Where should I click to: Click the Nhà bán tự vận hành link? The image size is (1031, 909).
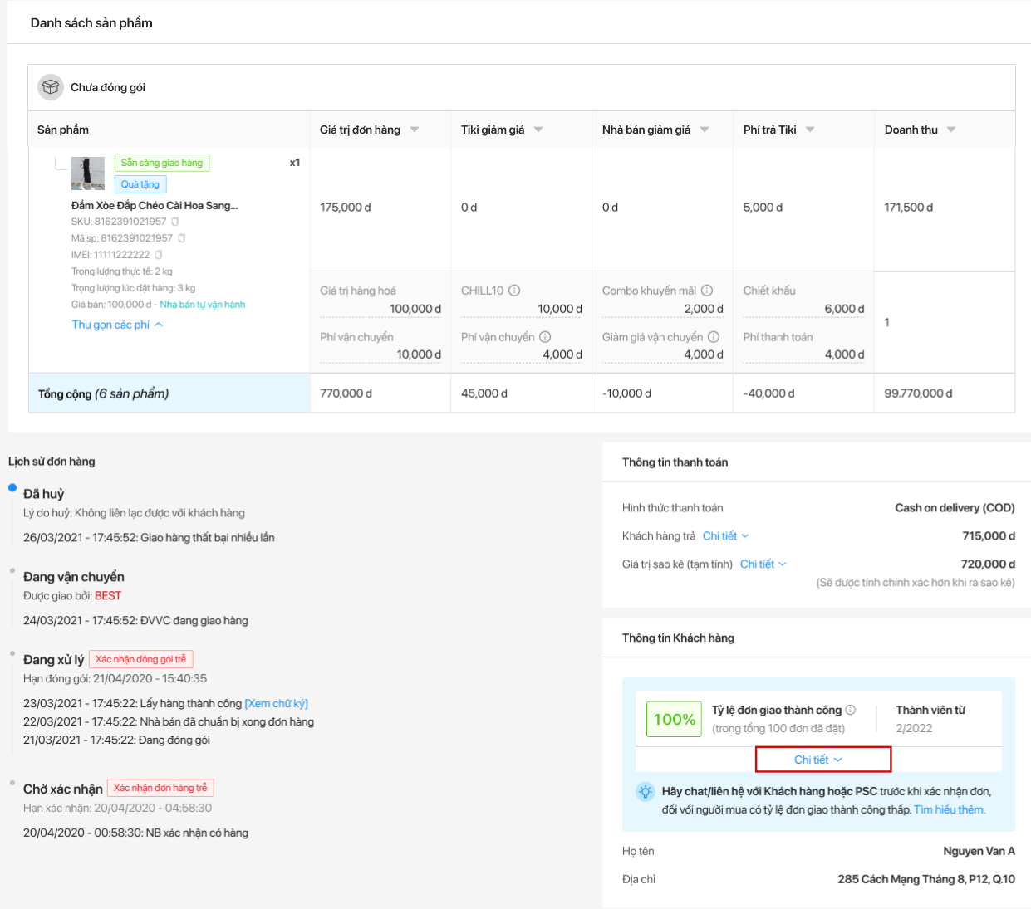(x=203, y=305)
